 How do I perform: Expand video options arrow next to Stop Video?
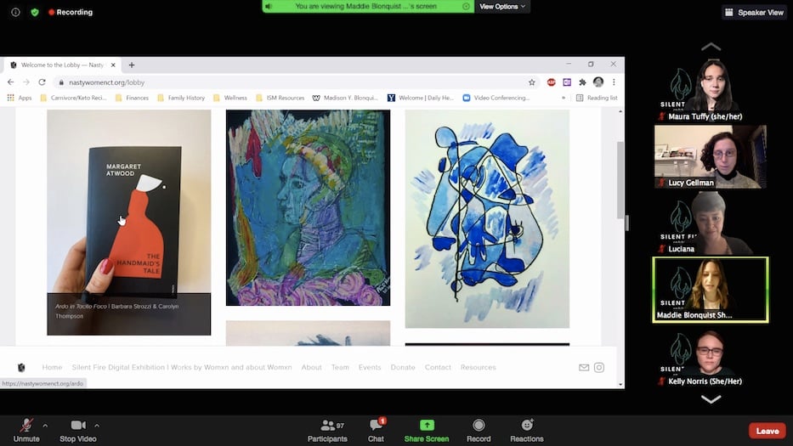coord(97,426)
